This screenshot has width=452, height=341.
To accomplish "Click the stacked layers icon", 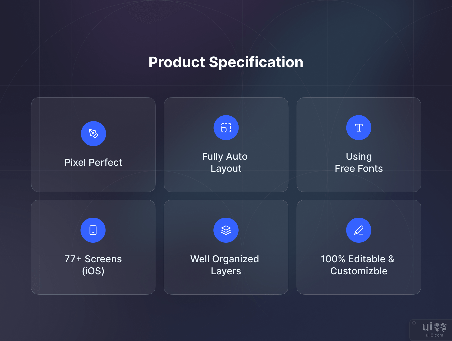I will pyautogui.click(x=226, y=230).
